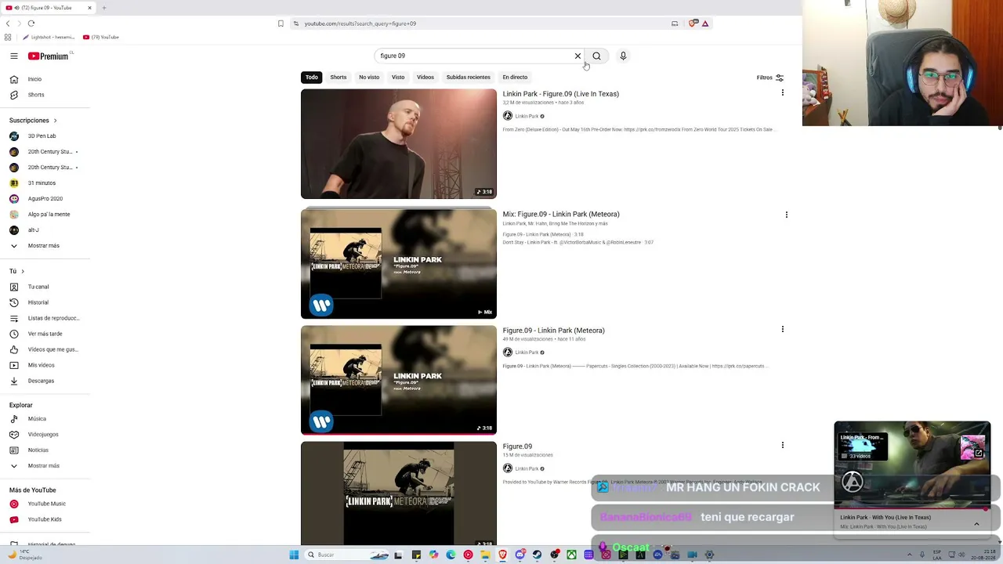Open more options for 'Figure.09 - Linkin Park (Meteora)'
This screenshot has height=564, width=1003.
point(782,330)
